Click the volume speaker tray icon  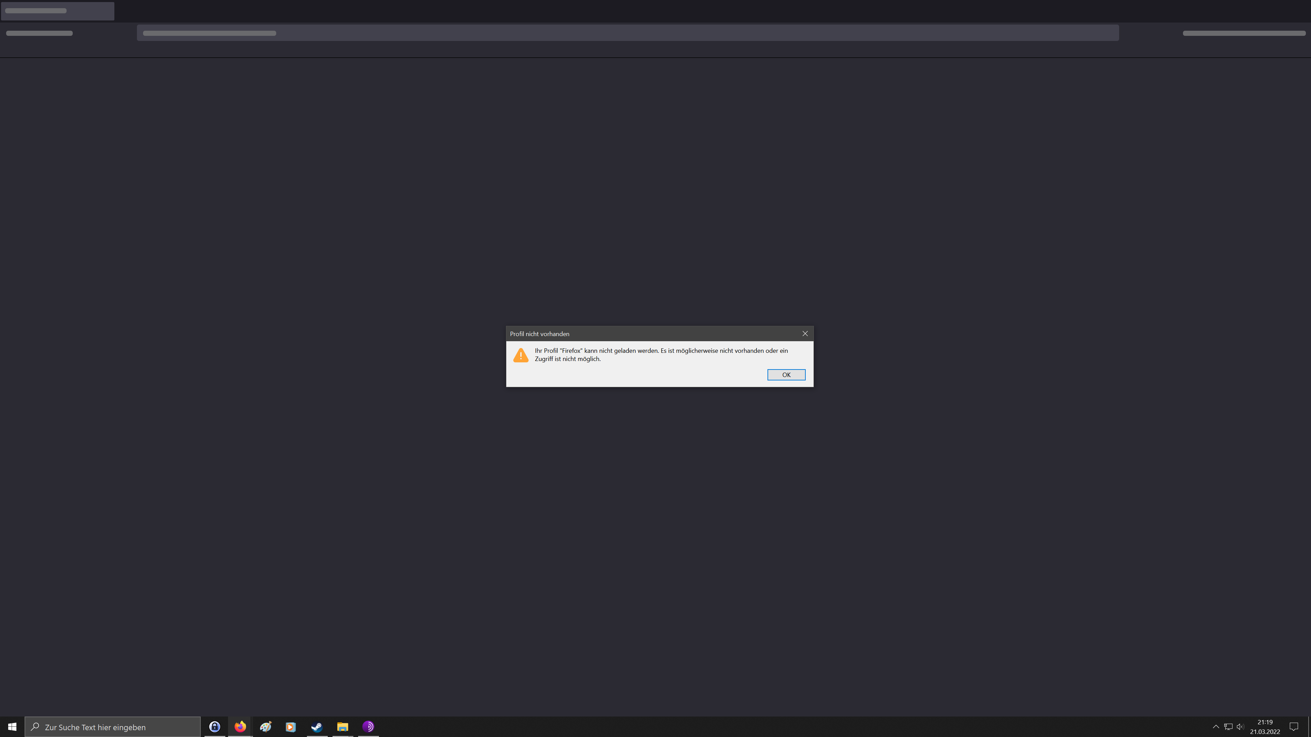pyautogui.click(x=1240, y=727)
